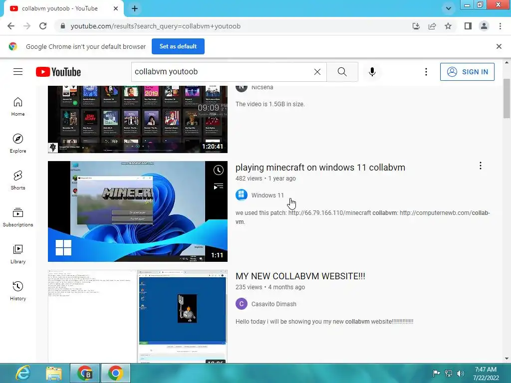Open MY NEW COLLABVM WEBSITE!!! video title
The width and height of the screenshot is (511, 383).
click(300, 276)
